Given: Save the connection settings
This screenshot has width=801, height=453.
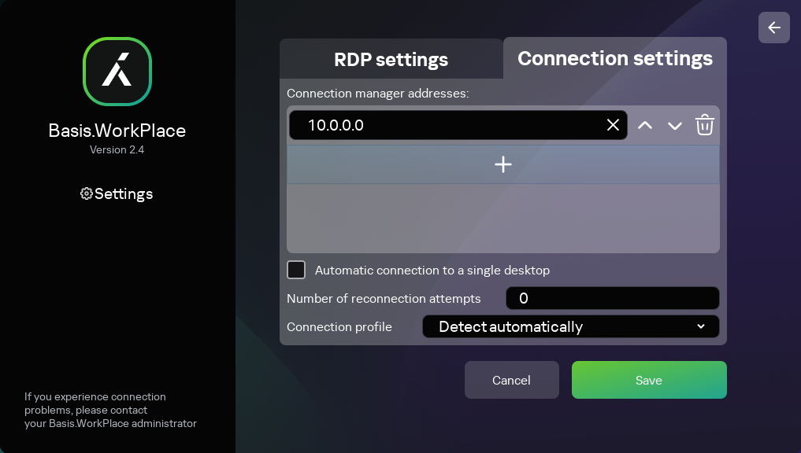Looking at the screenshot, I should point(648,380).
